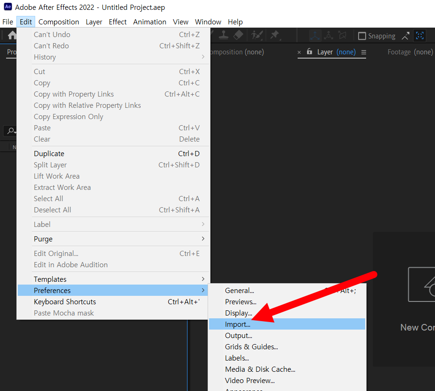Choose Copy Expression Only
The height and width of the screenshot is (391, 435).
pos(113,117)
